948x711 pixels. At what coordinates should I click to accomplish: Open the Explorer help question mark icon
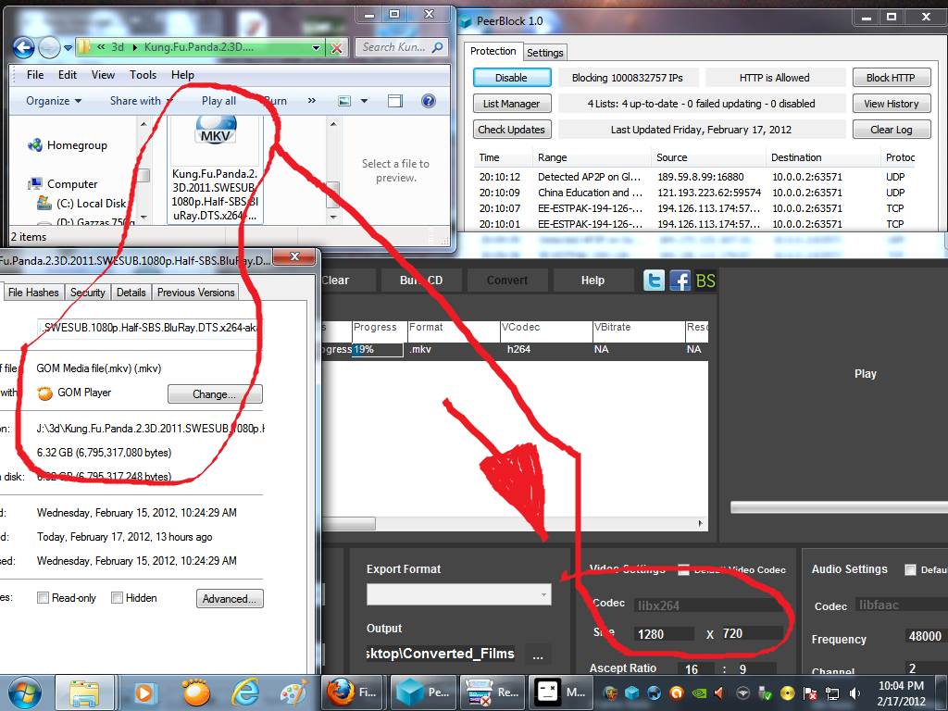(429, 101)
